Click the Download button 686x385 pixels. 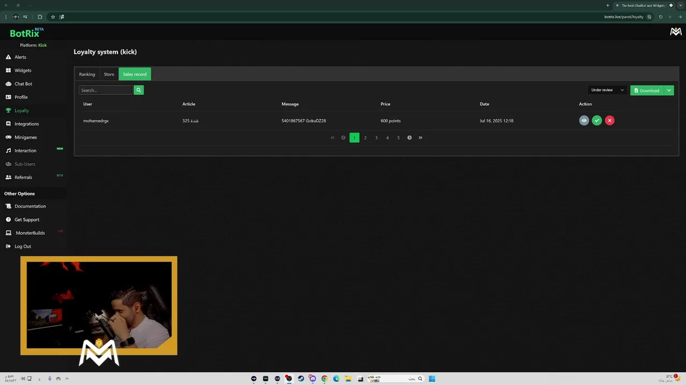(647, 90)
